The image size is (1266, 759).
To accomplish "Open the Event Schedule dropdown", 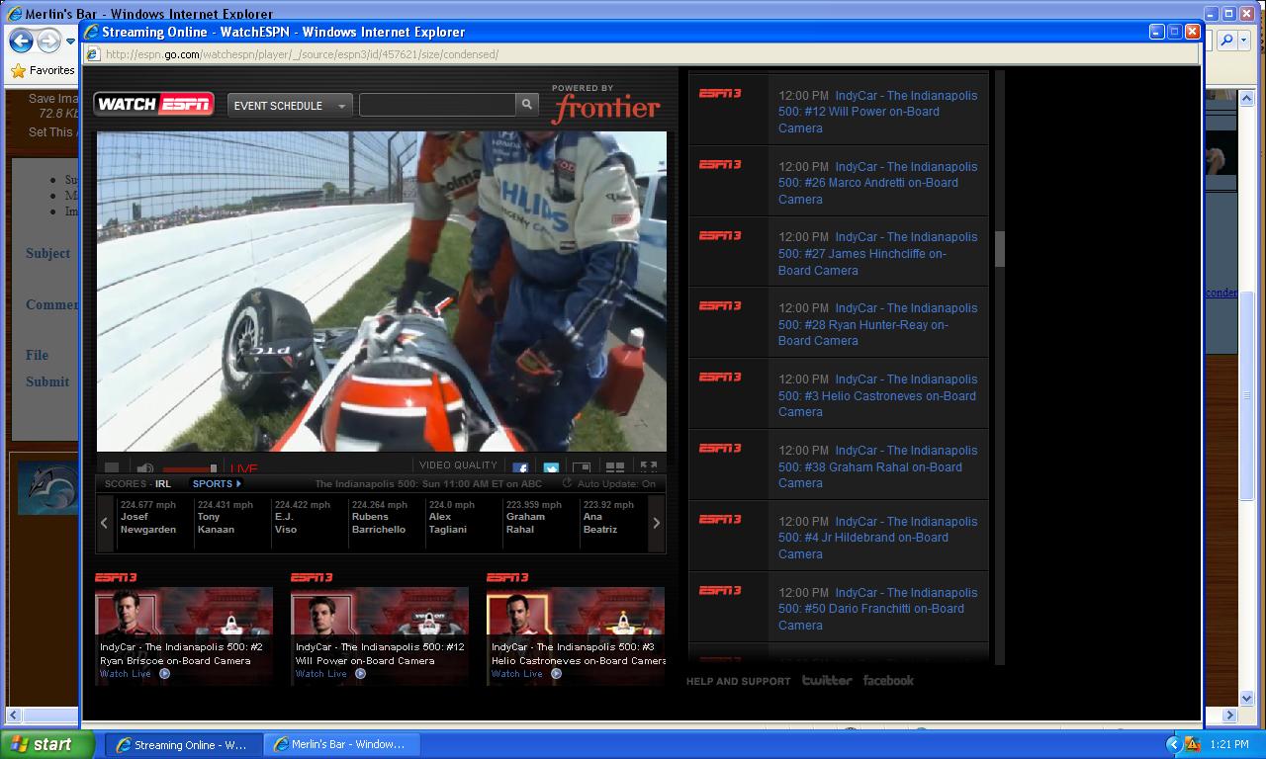I will (290, 105).
